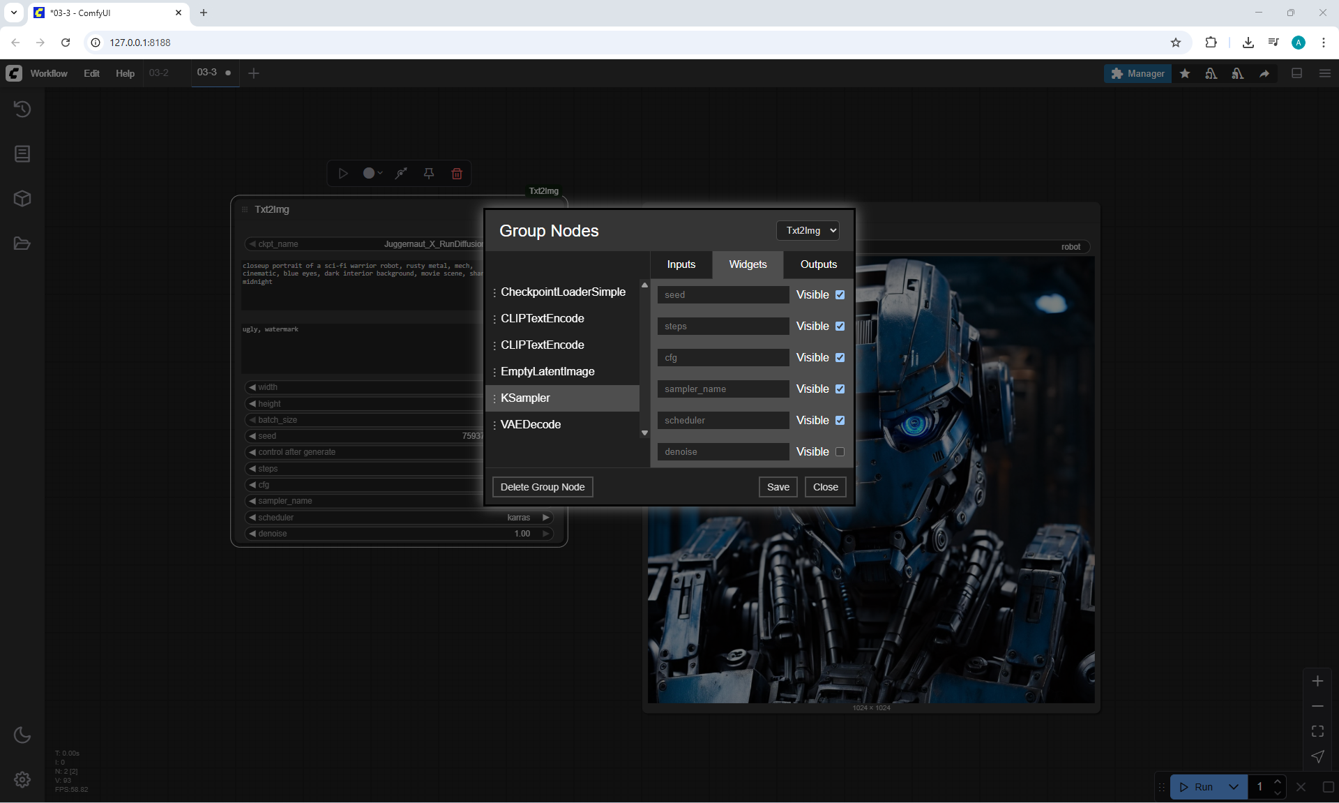This screenshot has width=1339, height=803.
Task: Toggle dark theme moon icon
Action: tap(22, 735)
